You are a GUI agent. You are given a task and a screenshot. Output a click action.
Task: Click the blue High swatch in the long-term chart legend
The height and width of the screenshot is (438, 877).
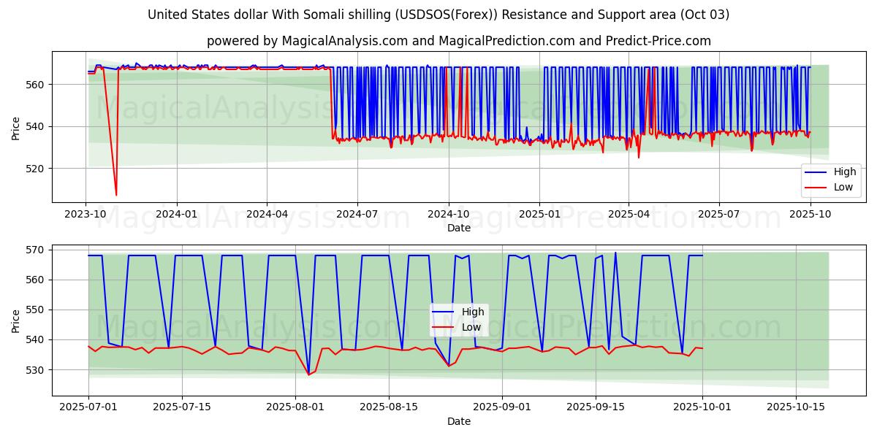click(816, 172)
